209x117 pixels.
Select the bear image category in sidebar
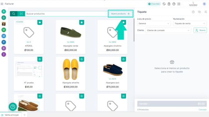point(4,24)
